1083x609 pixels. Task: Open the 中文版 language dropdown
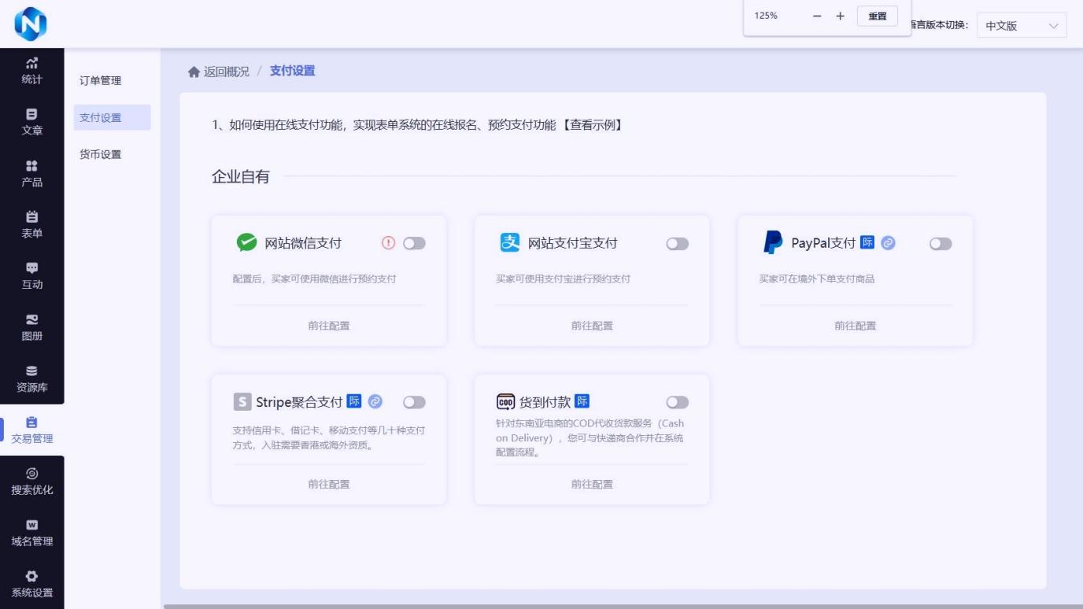coord(1022,26)
